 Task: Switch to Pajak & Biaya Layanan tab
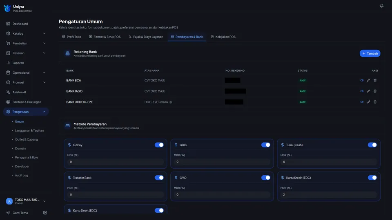[x=146, y=37]
